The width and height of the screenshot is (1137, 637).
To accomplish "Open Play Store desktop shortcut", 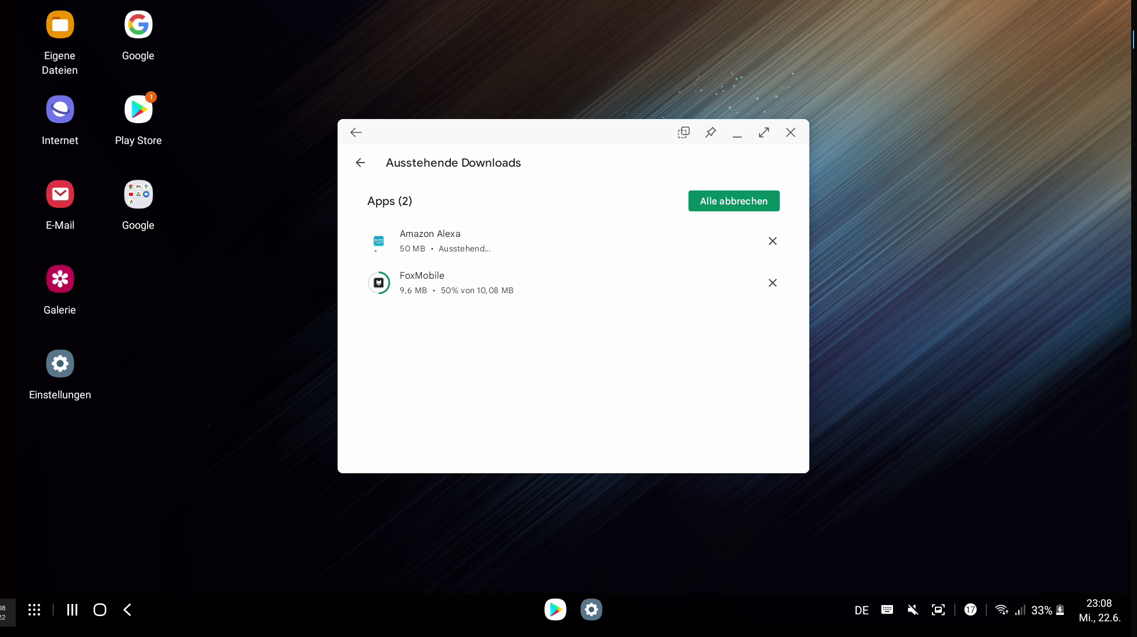I will (x=138, y=110).
